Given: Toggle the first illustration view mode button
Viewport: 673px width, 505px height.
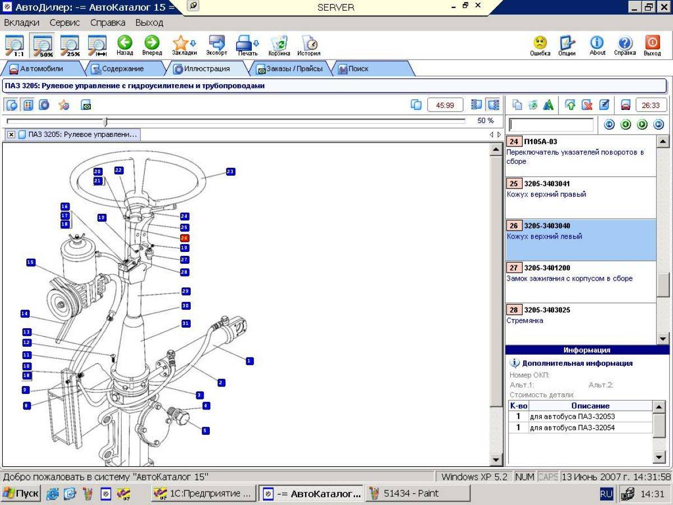Looking at the screenshot, I should [x=12, y=105].
